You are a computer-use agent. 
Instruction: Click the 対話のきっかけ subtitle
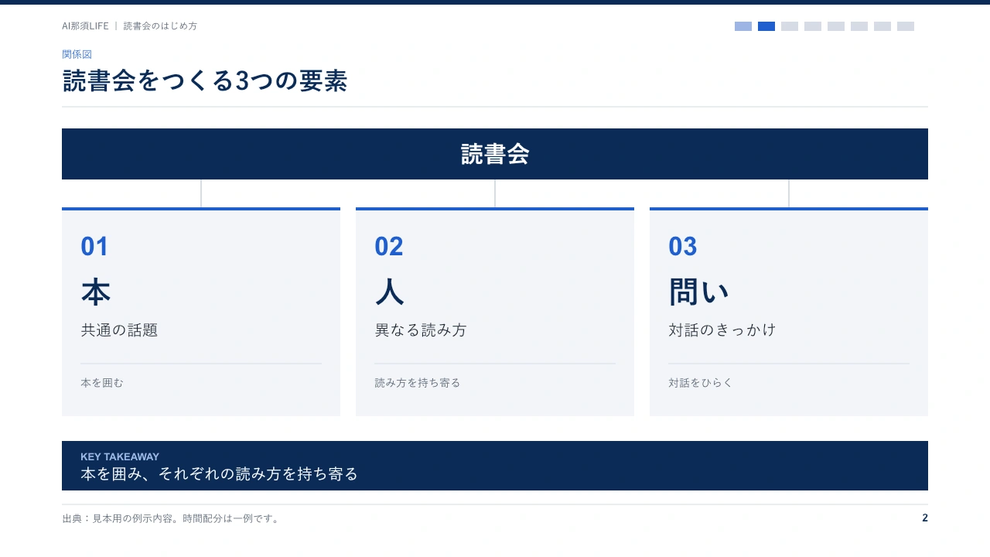pos(722,330)
